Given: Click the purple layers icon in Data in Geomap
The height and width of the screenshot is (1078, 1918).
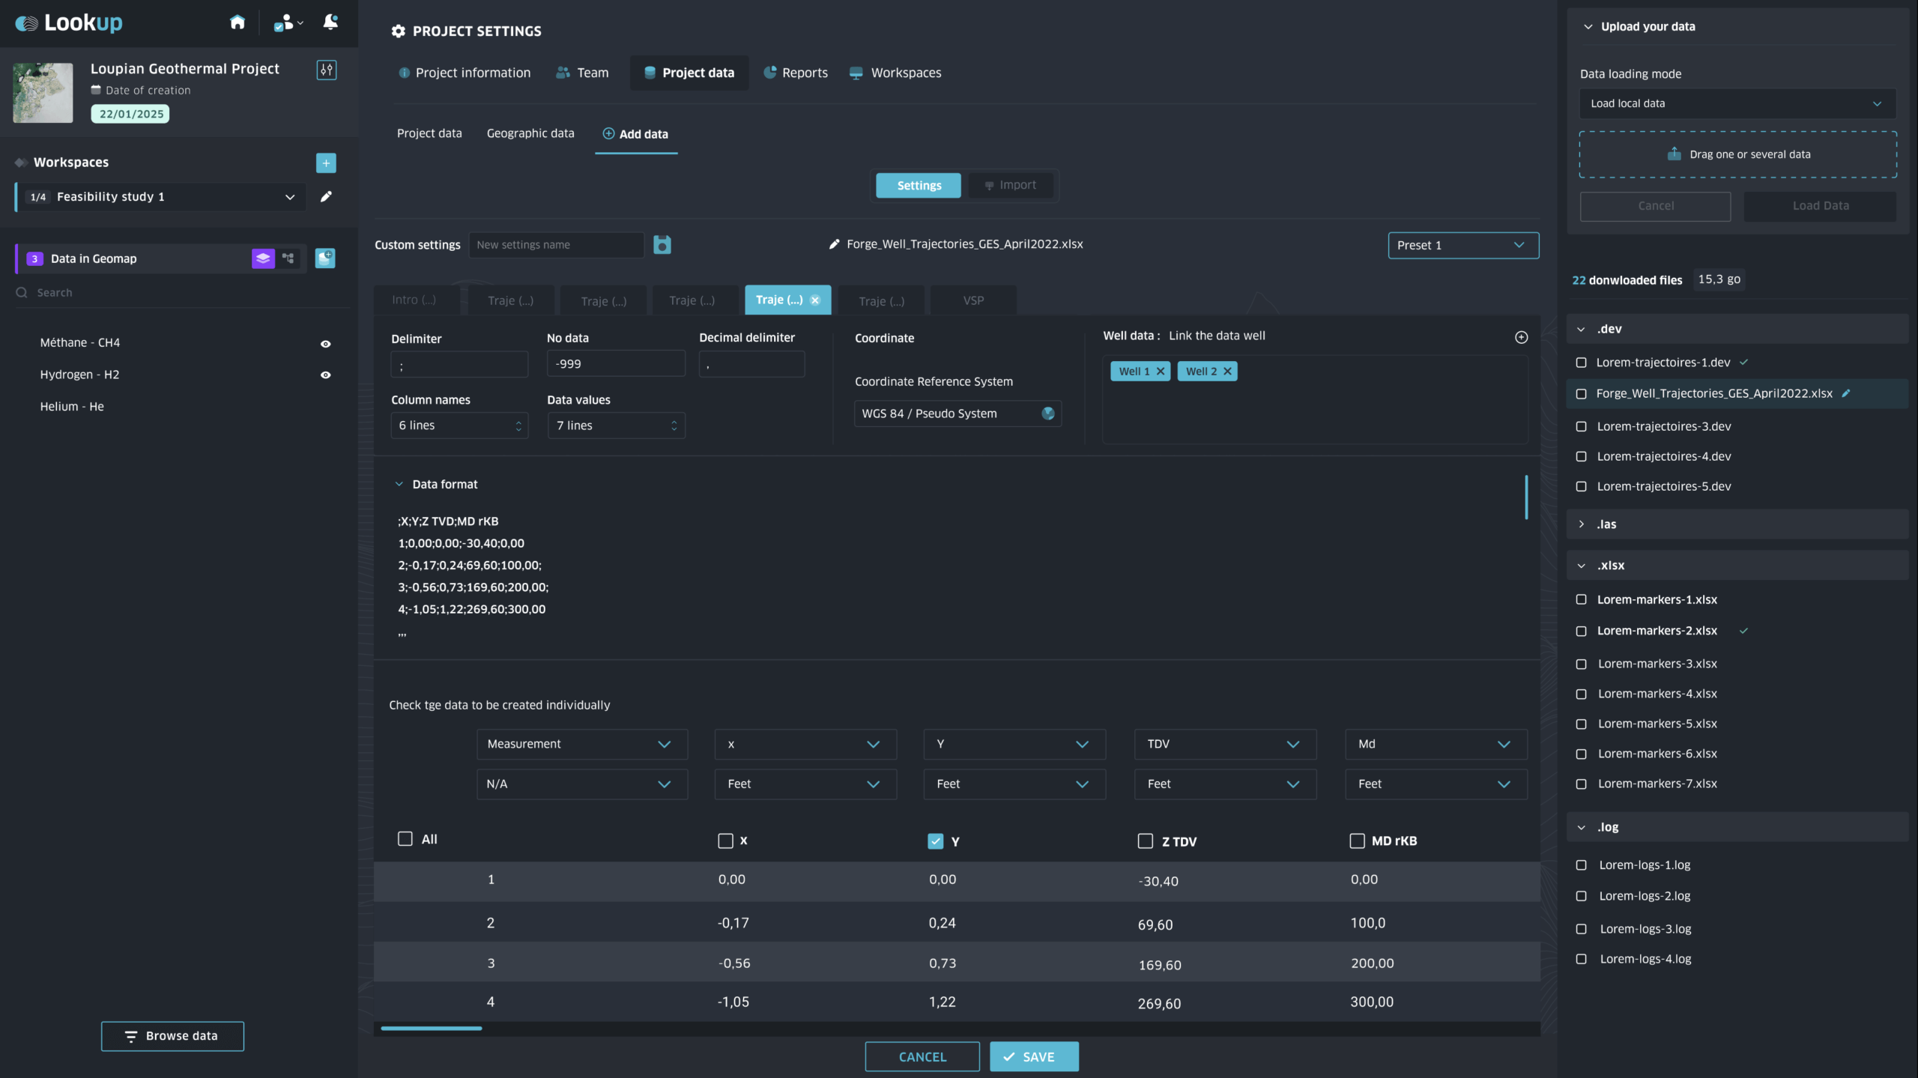Looking at the screenshot, I should (263, 258).
